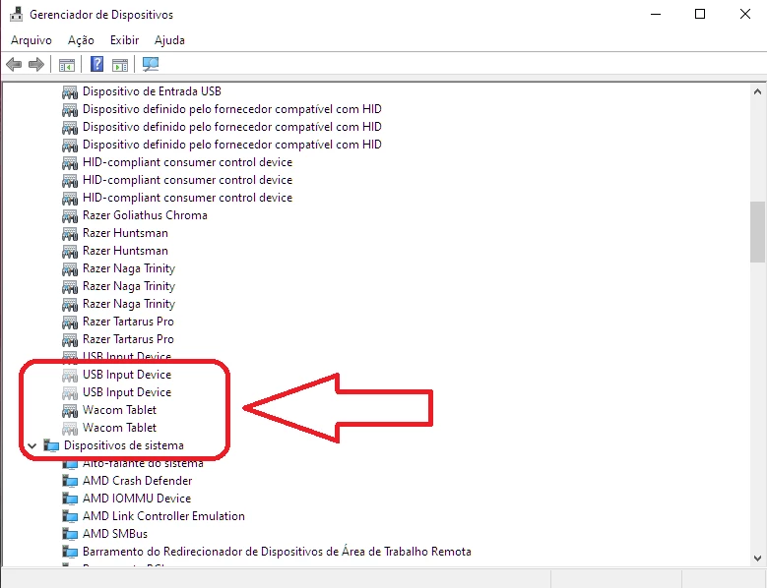Open the Ajuda menu
The image size is (767, 588).
click(169, 40)
